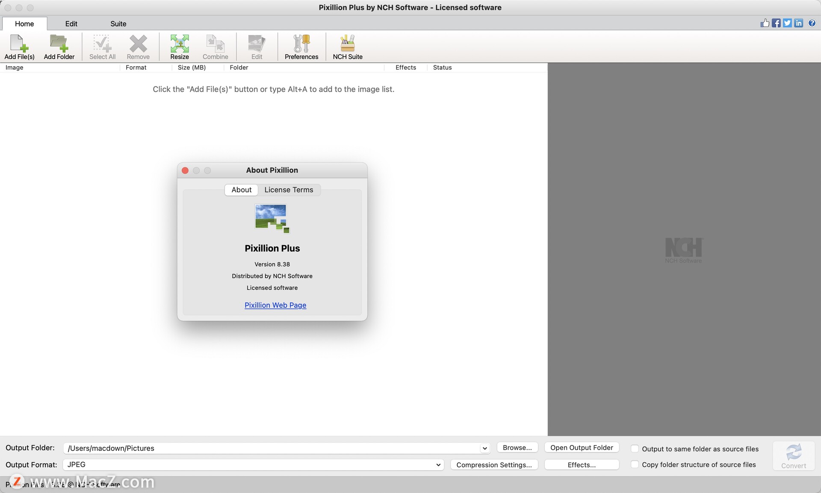Image resolution: width=821 pixels, height=493 pixels.
Task: Toggle Output to same folder as source files
Action: [x=634, y=449]
